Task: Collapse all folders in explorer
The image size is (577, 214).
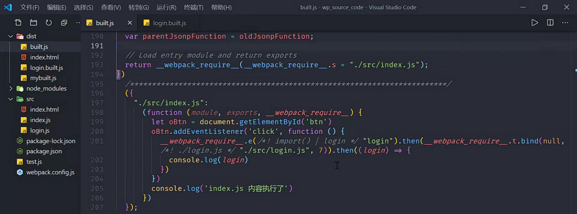Action: click(64, 23)
